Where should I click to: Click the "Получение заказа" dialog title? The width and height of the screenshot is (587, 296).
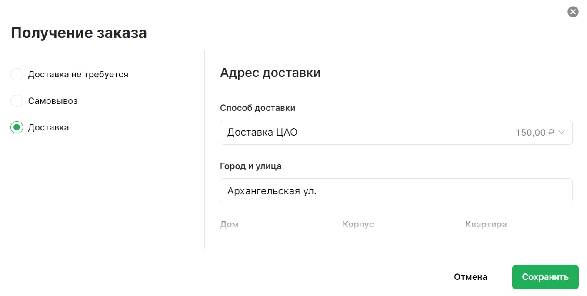coord(79,33)
